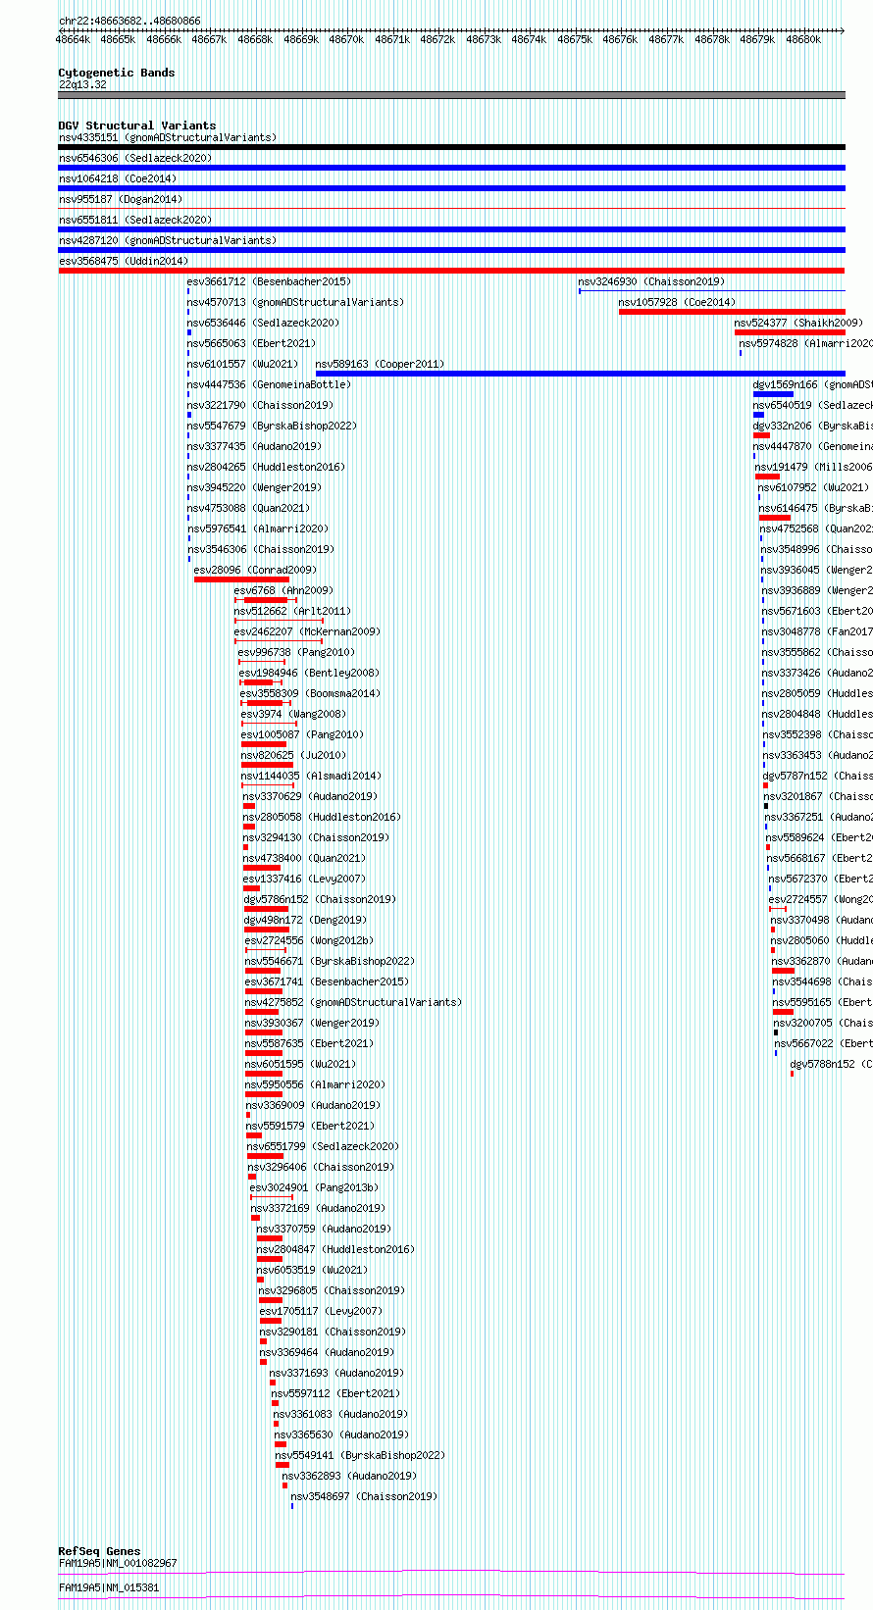Screen dimensions: 873x1610
Task: Click nsv1057928 (Coe2014) label
Action: 677,302
